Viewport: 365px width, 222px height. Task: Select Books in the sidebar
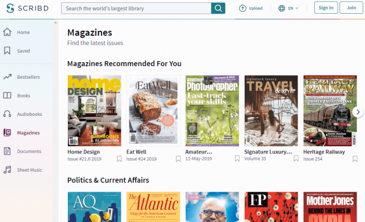click(23, 95)
